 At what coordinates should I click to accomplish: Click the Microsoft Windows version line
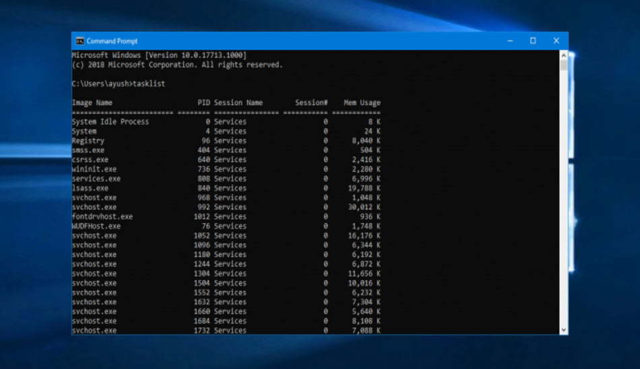pos(159,55)
